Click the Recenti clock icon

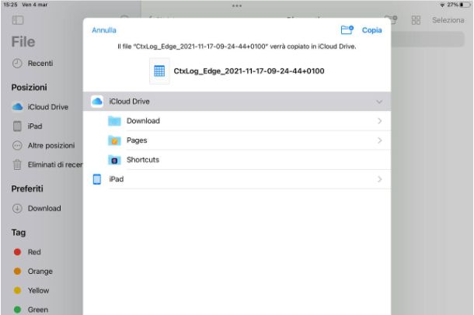[x=17, y=64]
